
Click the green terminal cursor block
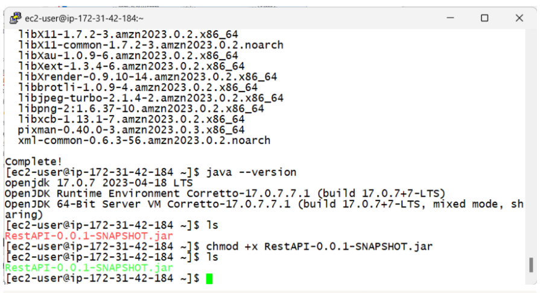(x=209, y=279)
